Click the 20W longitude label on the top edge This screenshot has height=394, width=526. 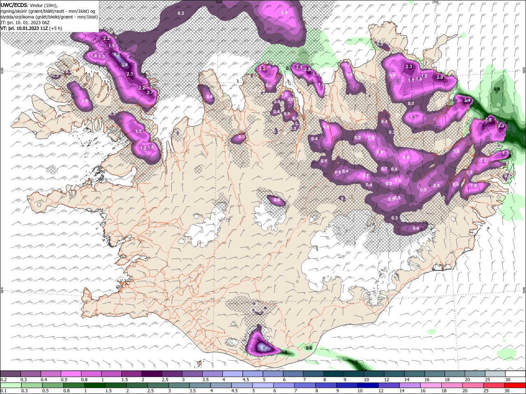click(x=219, y=2)
